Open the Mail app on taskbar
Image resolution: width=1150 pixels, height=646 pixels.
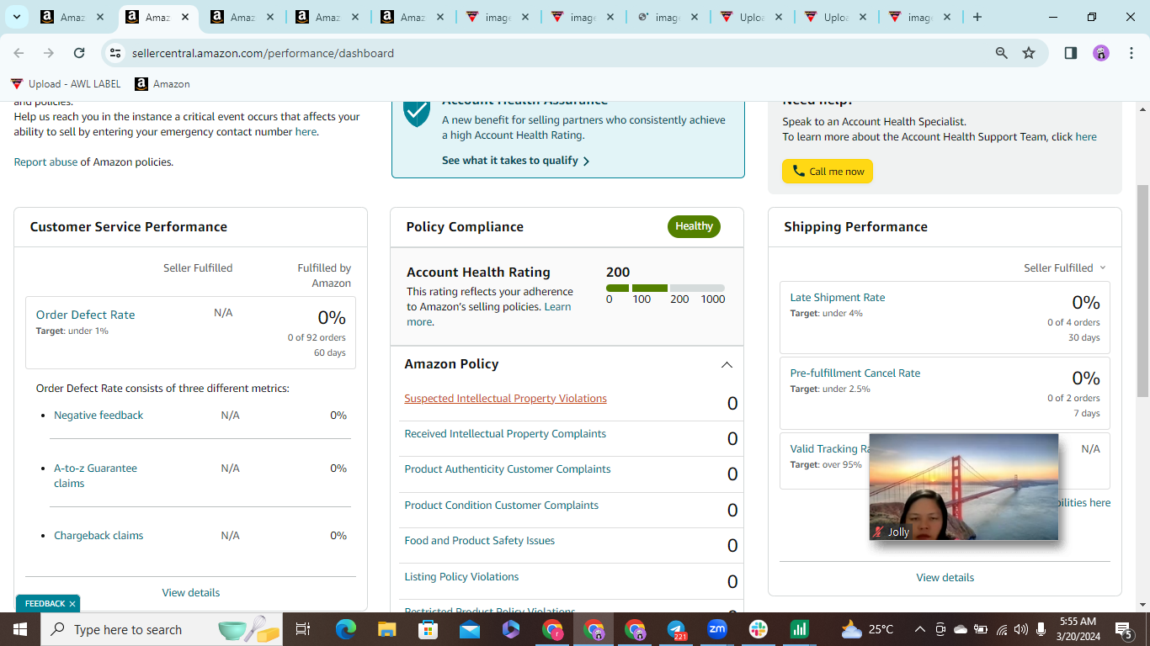[x=470, y=629]
